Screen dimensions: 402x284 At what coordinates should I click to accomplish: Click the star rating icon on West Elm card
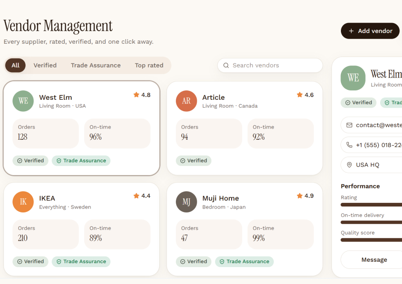click(136, 95)
